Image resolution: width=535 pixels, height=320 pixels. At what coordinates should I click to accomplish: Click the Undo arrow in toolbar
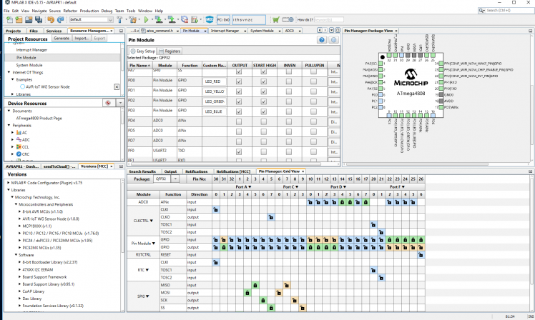tap(51, 20)
